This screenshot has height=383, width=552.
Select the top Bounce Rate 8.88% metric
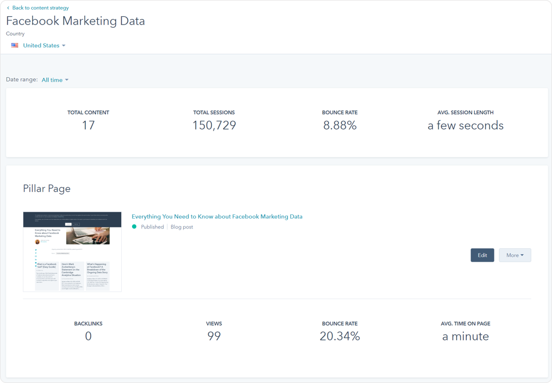click(340, 126)
